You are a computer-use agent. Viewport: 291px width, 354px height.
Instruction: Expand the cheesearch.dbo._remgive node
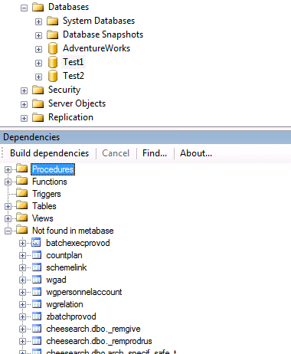click(x=22, y=329)
